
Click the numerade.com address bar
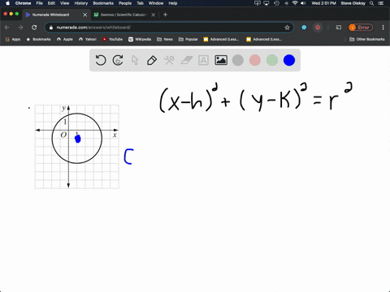click(x=169, y=28)
